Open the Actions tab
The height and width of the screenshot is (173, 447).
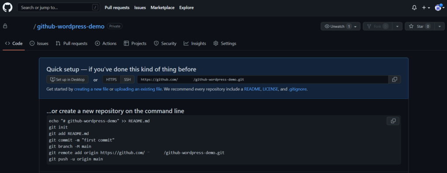pos(106,44)
